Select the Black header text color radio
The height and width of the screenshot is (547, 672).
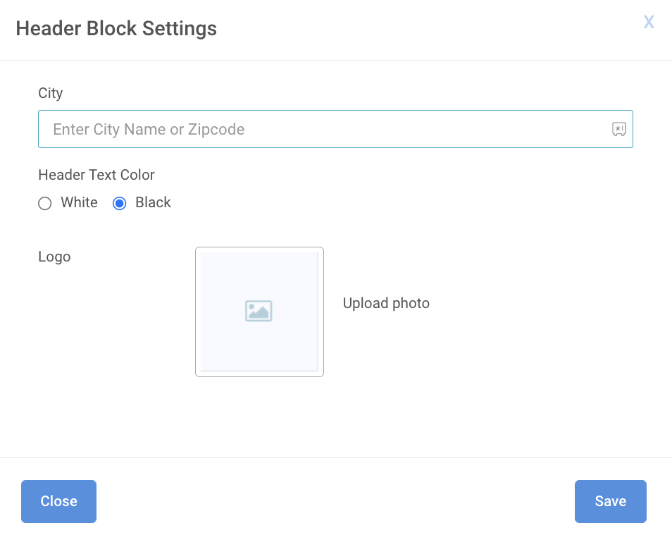[120, 203]
